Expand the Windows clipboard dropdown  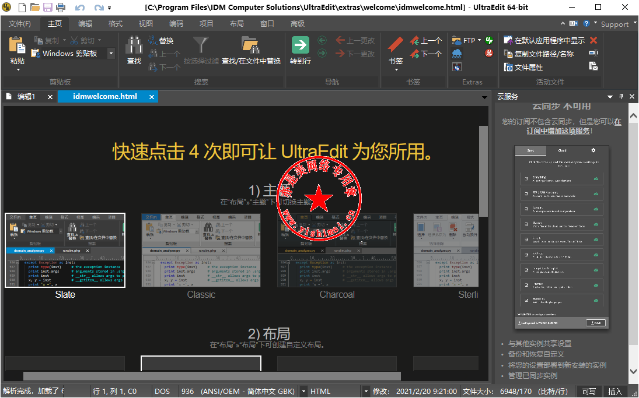click(x=110, y=54)
